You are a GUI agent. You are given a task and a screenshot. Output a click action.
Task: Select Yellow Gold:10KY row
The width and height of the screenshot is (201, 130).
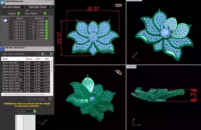pyautogui.click(x=26, y=65)
